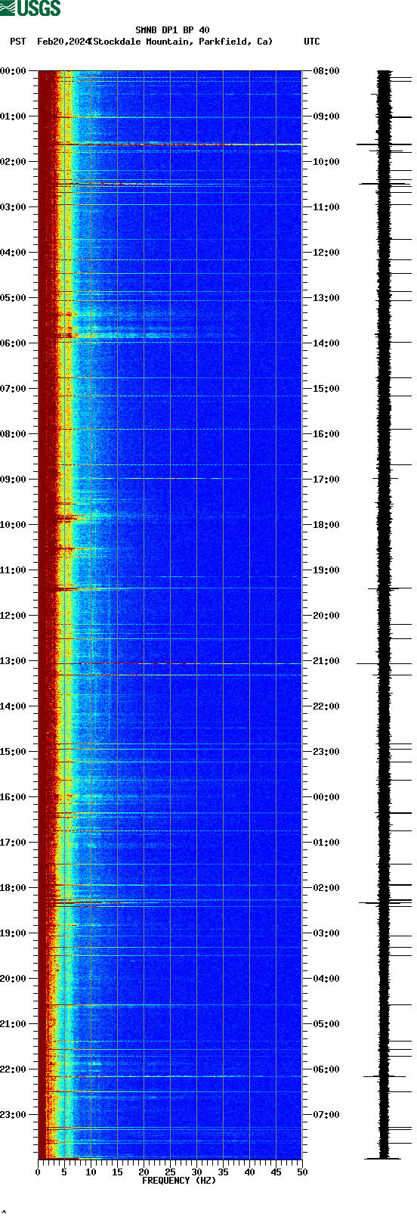Click the 20:00 UTC label on the right axis
417x1220 pixels.
pyautogui.click(x=326, y=616)
